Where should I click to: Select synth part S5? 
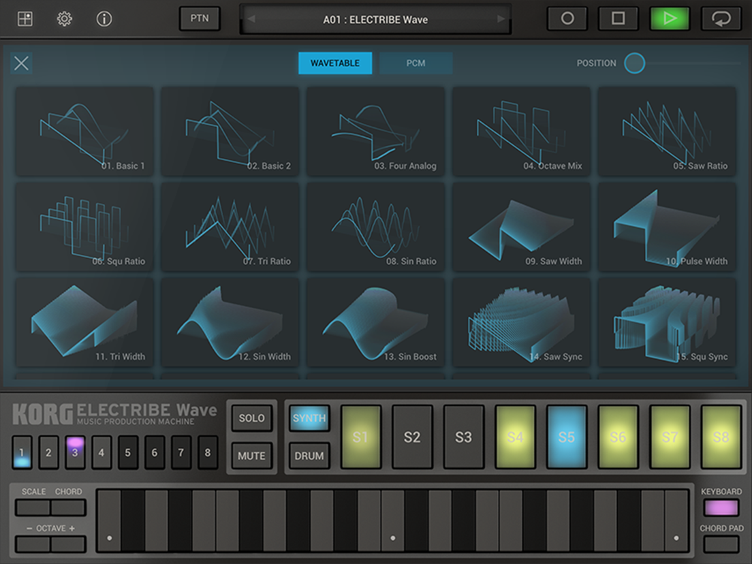pyautogui.click(x=567, y=437)
